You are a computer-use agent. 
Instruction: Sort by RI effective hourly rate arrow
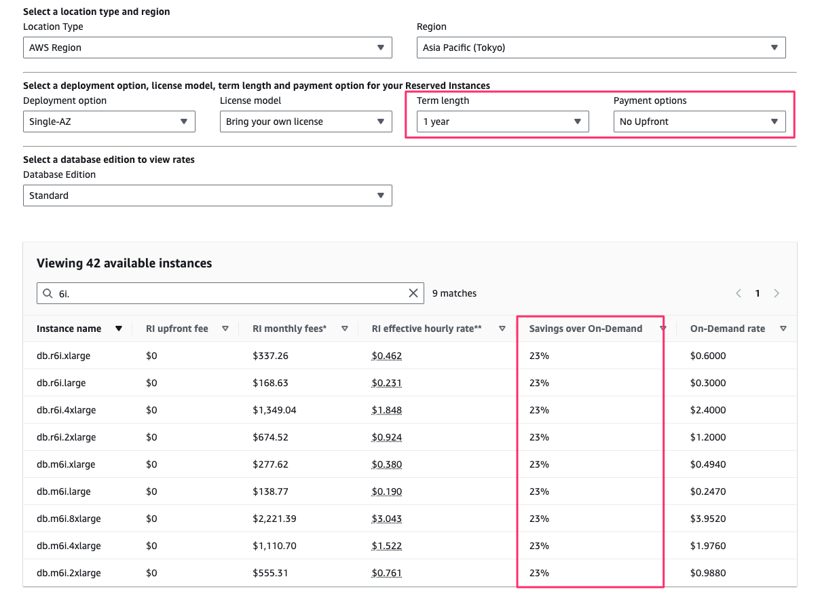click(x=502, y=329)
